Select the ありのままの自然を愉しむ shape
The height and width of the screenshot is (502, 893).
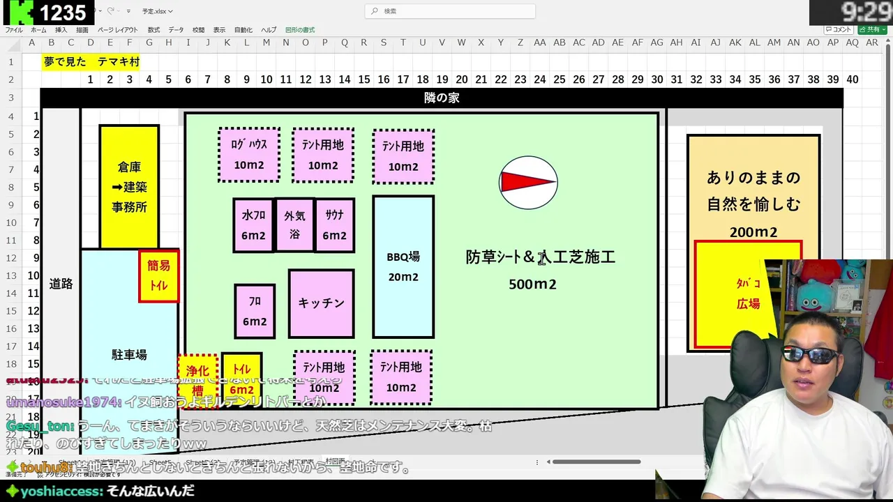pyautogui.click(x=753, y=188)
